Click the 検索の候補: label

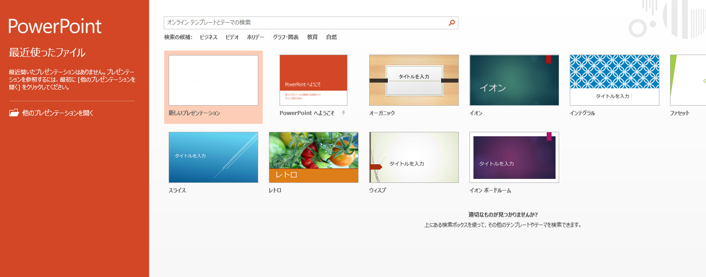pos(178,37)
